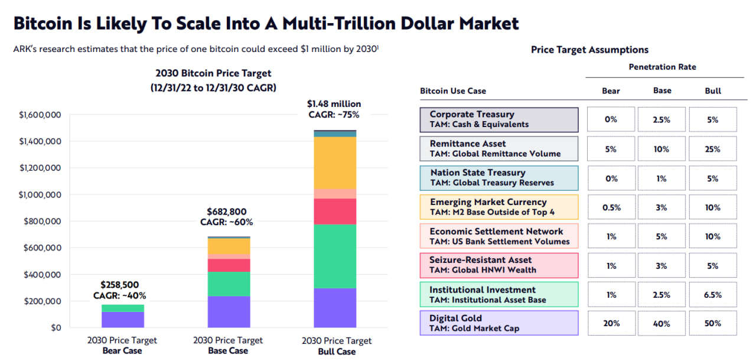Click the yellow segment of Bull Case bar
Image resolution: width=756 pixels, height=361 pixels.
pyautogui.click(x=335, y=162)
